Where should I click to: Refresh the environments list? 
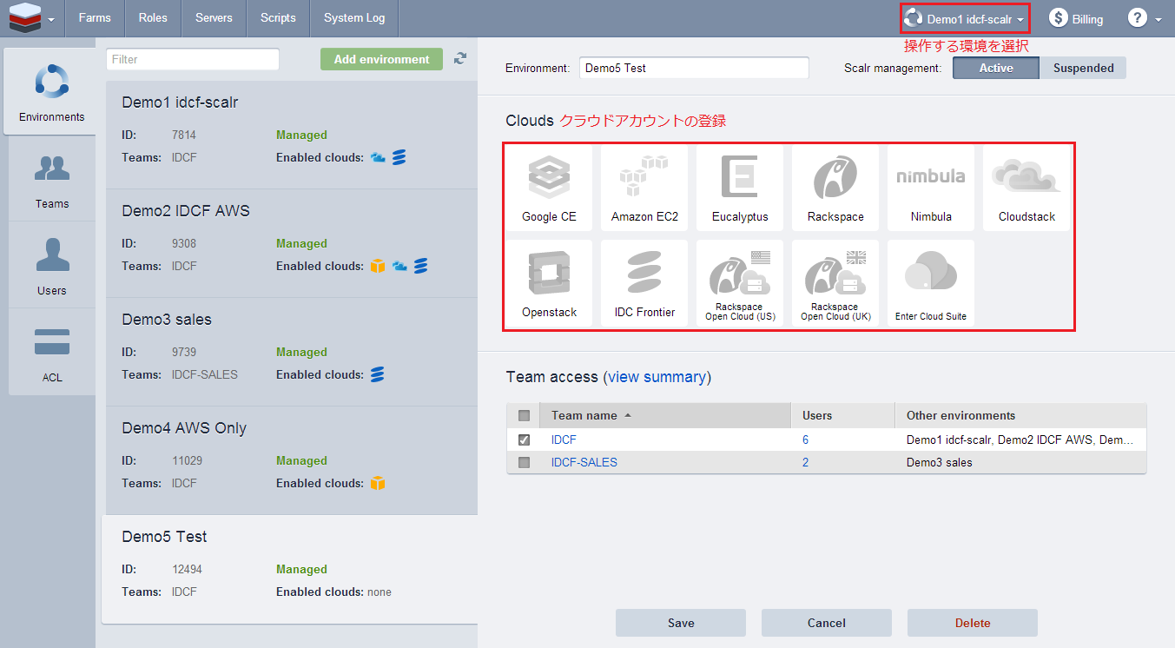[x=460, y=58]
